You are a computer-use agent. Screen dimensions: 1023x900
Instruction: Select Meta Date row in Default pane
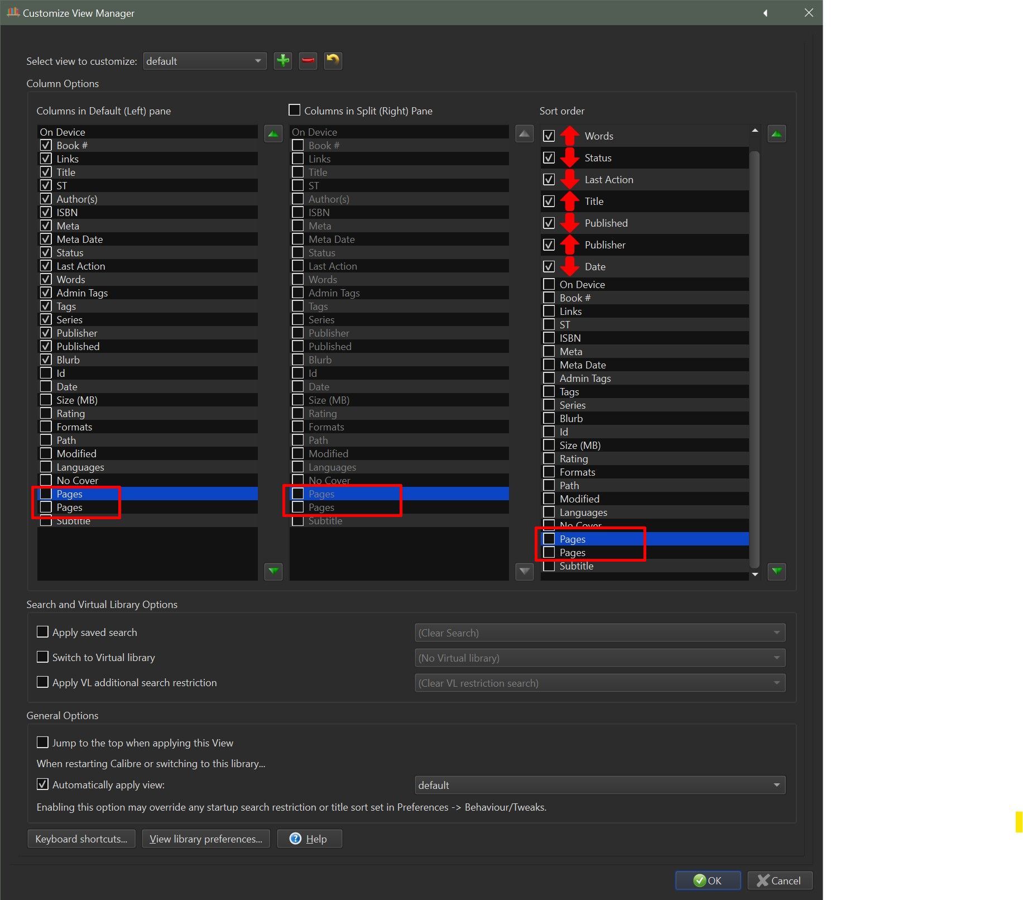tap(147, 239)
